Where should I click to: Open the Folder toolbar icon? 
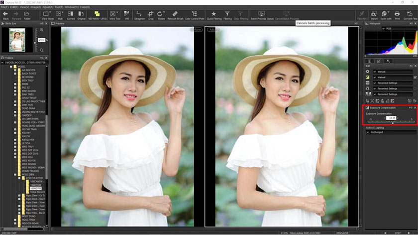click(x=27, y=14)
